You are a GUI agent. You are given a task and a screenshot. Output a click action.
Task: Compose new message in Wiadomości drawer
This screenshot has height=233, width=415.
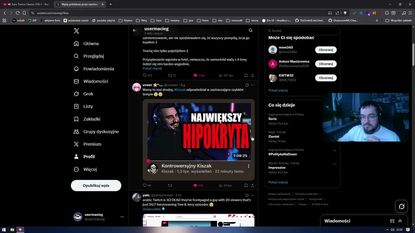pos(392,221)
